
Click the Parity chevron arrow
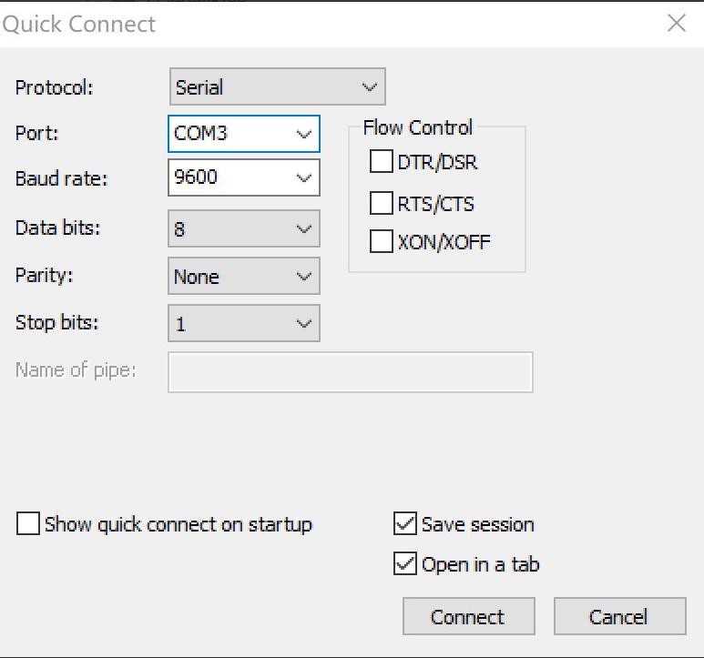click(x=304, y=276)
